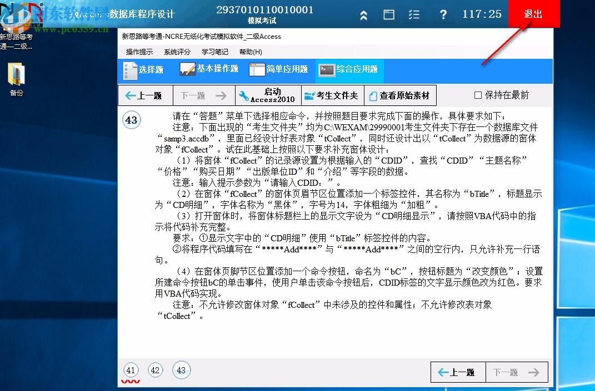Collapse the toolbar with double chevron icon

pyautogui.click(x=363, y=14)
